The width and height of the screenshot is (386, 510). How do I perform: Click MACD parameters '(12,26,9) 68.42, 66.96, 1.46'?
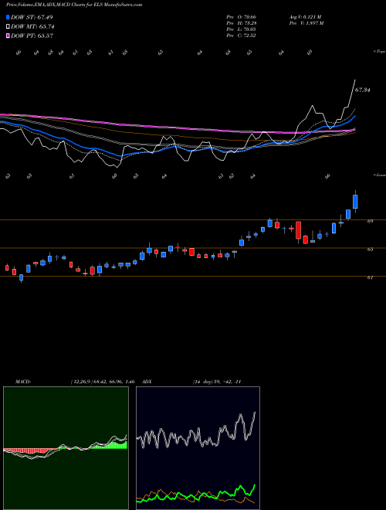tap(103, 382)
